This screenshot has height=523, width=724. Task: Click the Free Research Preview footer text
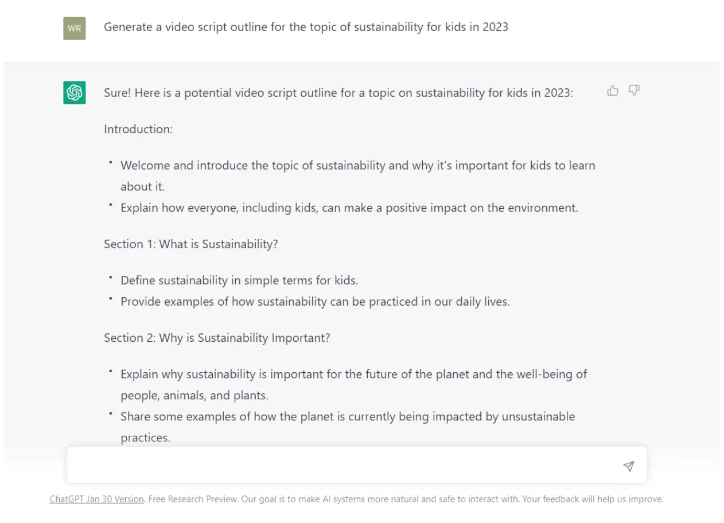189,499
